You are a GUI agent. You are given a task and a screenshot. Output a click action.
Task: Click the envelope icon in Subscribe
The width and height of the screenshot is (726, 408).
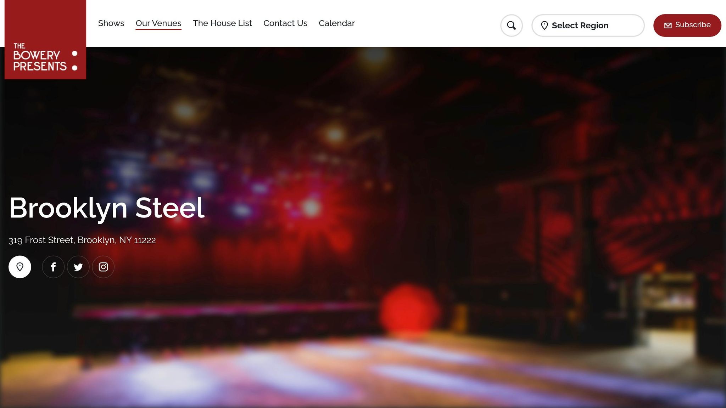[668, 25]
